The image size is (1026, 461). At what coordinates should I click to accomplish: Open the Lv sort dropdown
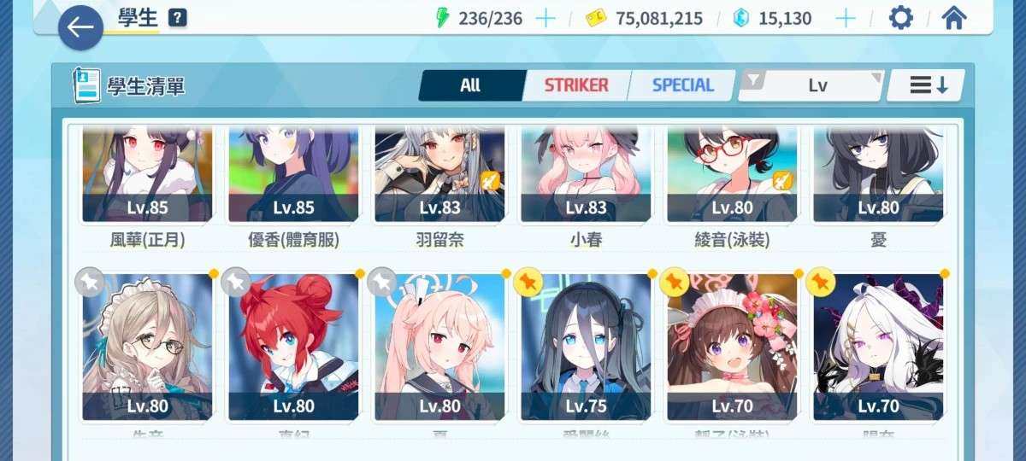[x=818, y=85]
